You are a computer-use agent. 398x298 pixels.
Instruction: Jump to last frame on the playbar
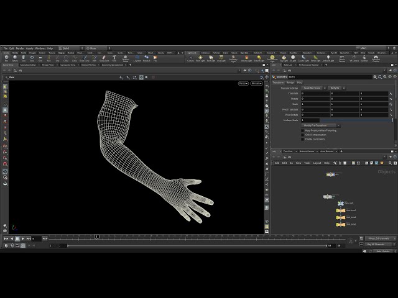[29, 238]
